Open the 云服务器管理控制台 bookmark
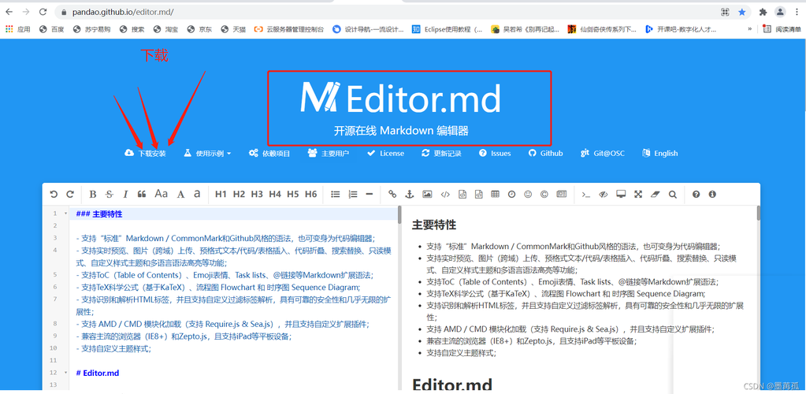 click(x=290, y=29)
